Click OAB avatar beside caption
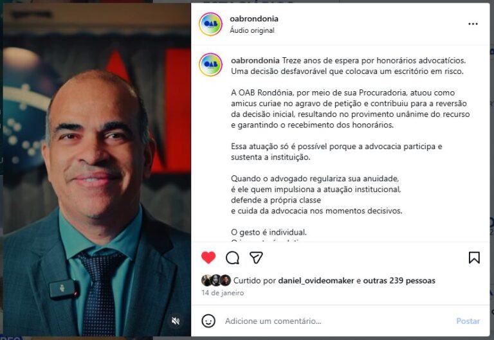Viewport: 494px width, 340px height. [211, 64]
